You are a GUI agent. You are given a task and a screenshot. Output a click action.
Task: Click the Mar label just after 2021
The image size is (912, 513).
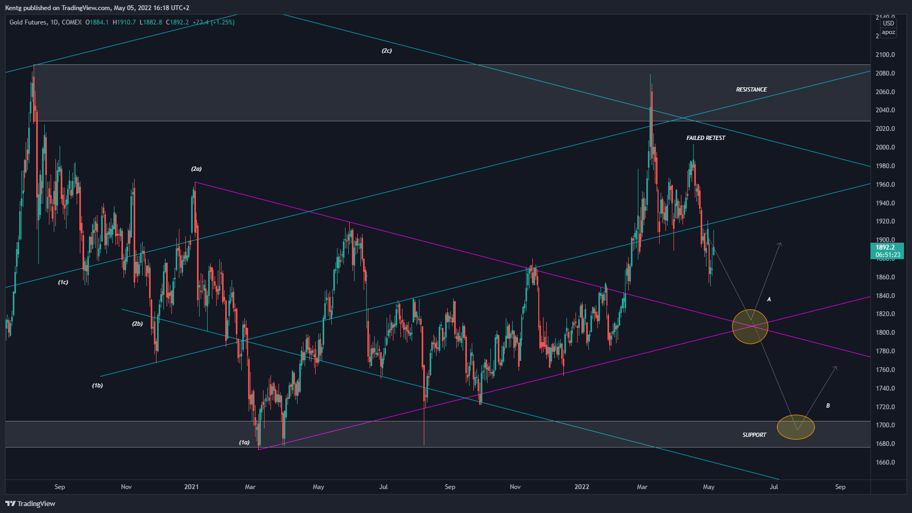click(250, 487)
